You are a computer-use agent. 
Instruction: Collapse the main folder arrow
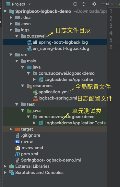coord(17,61)
